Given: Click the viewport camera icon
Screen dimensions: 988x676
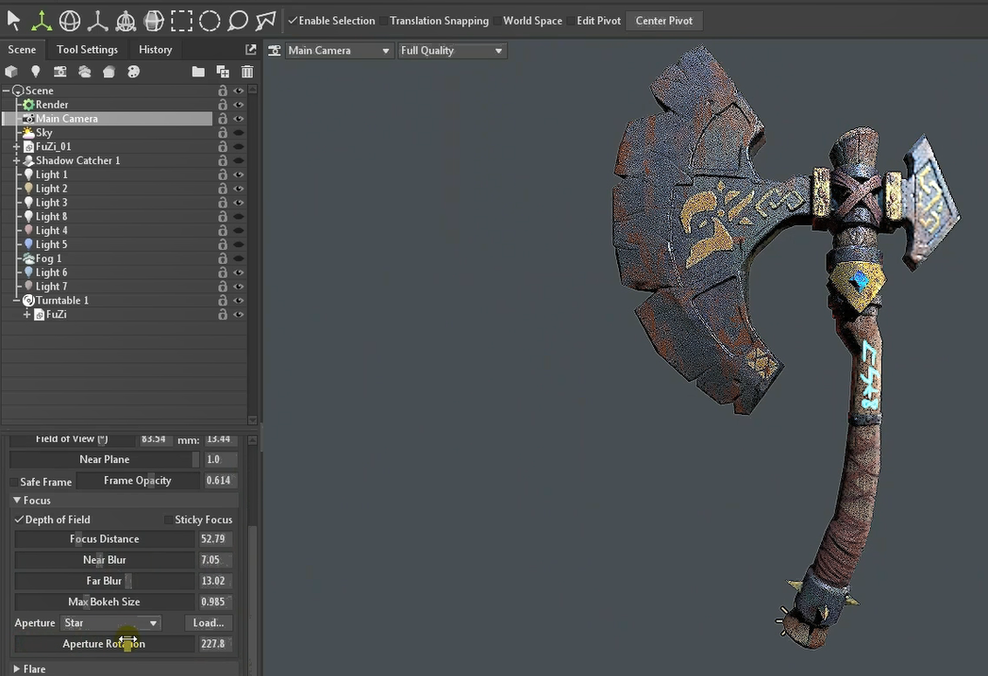Looking at the screenshot, I should click(274, 50).
